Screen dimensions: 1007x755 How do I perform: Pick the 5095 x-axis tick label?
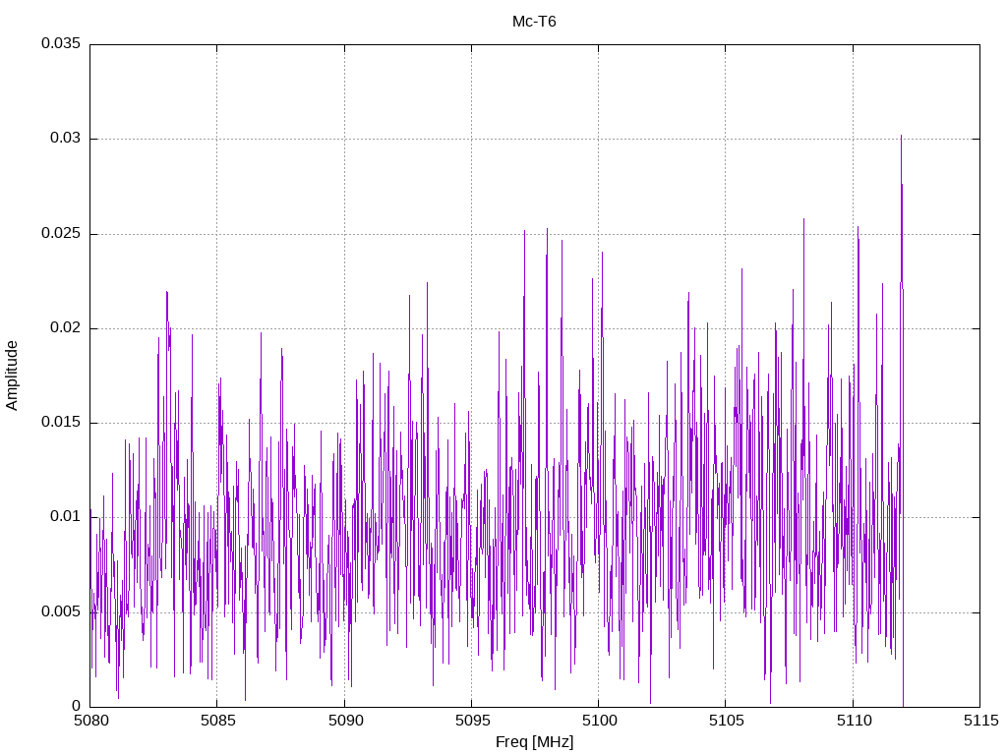click(471, 721)
